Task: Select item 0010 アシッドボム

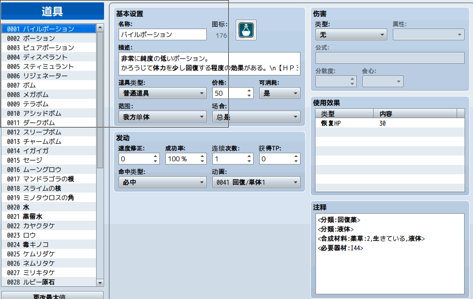Action: click(49, 113)
